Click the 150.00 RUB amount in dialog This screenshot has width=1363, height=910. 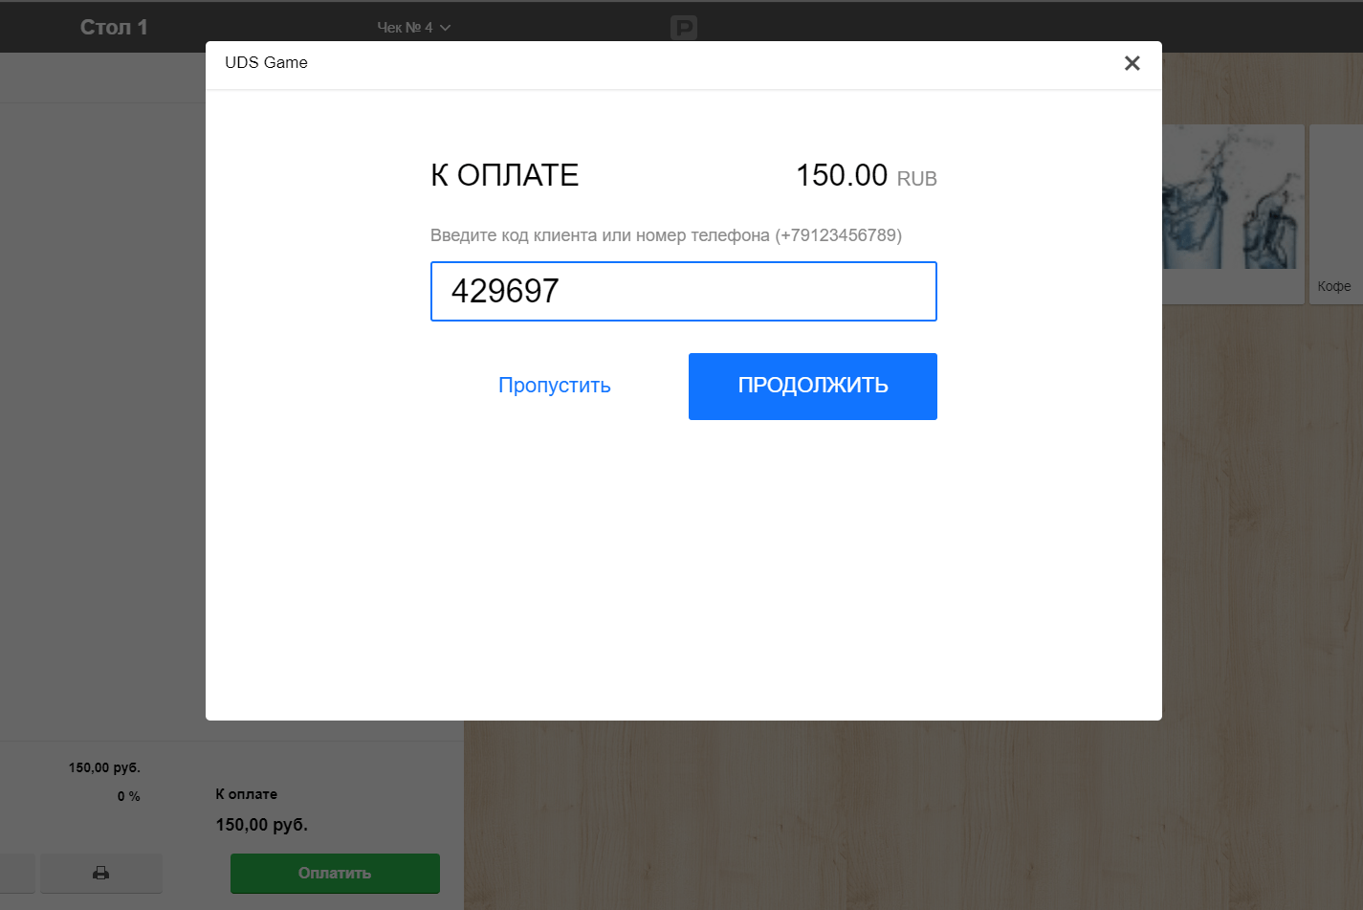click(x=867, y=176)
